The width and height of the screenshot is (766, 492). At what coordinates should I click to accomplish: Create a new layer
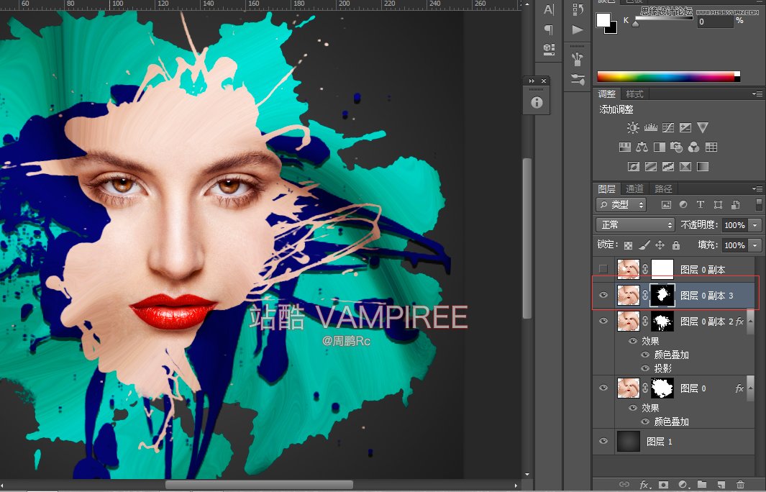coord(721,485)
